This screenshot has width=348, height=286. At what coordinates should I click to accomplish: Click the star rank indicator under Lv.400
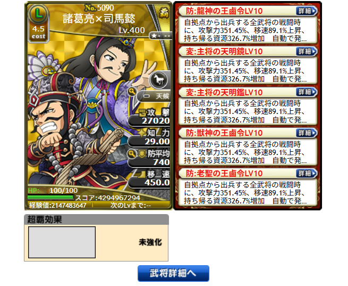[x=160, y=36]
